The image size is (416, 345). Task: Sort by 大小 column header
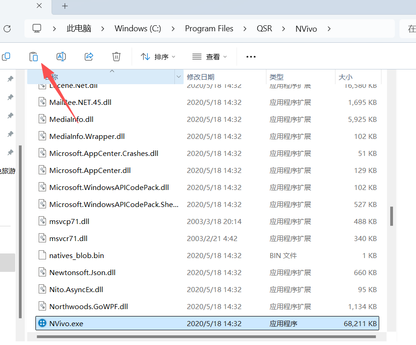[345, 77]
